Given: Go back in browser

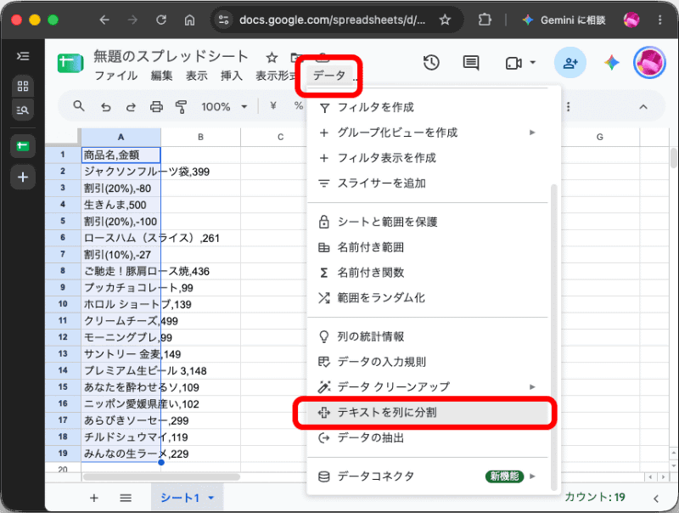Looking at the screenshot, I should click(104, 20).
